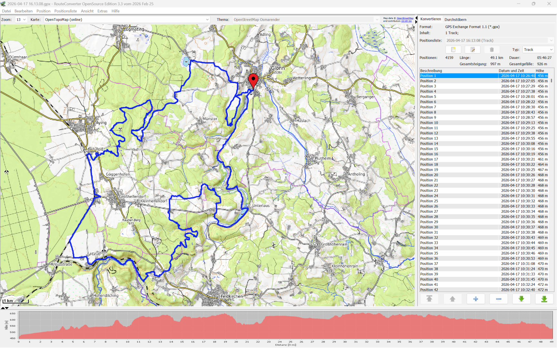
Task: Click the rename position list pencil icon
Action: click(473, 50)
